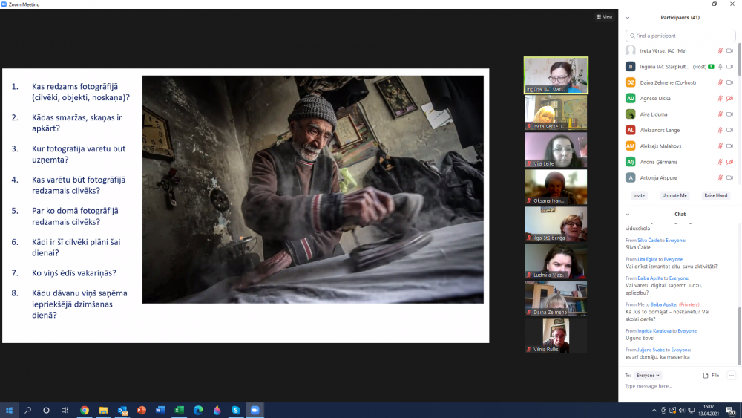Open the View layout options
742x418 pixels.
(604, 16)
